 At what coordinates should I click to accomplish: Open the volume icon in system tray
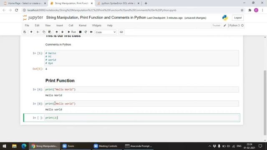[229, 146]
